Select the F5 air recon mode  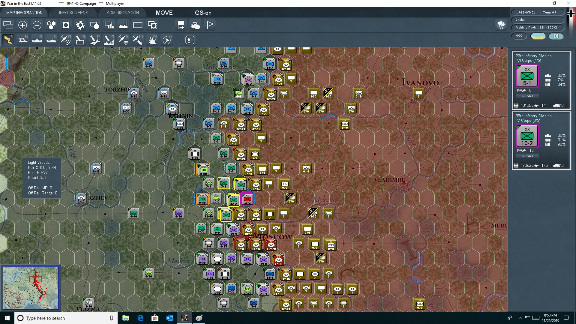[x=66, y=40]
